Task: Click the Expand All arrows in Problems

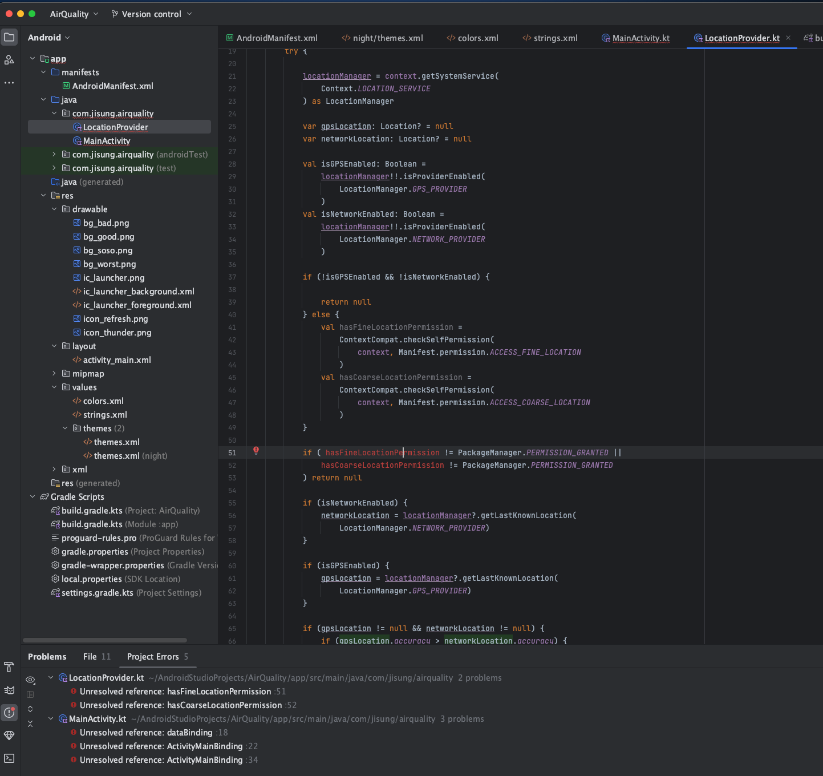Action: [x=30, y=709]
